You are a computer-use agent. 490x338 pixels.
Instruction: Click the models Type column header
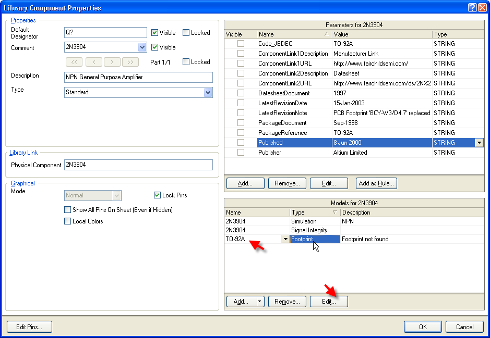coord(315,212)
